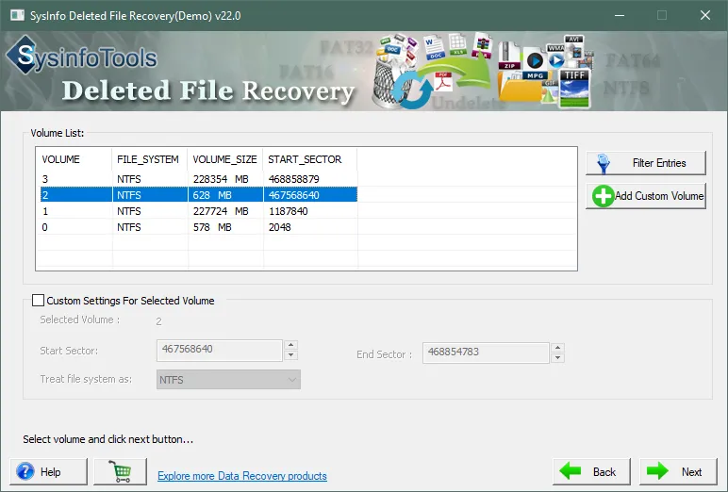
Task: Click the SysInfo app icon in title bar
Action: pyautogui.click(x=18, y=15)
